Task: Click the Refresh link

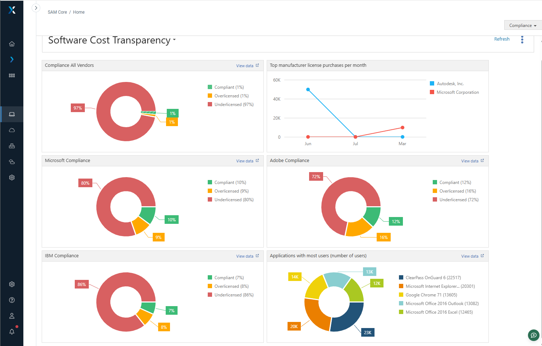Action: click(502, 39)
